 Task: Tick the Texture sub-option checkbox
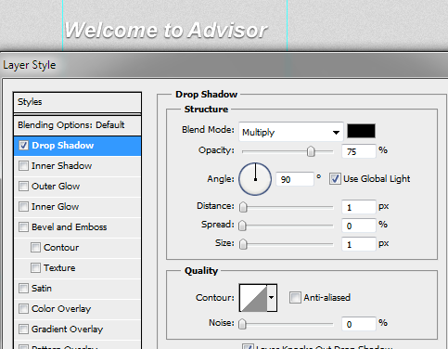tap(35, 268)
